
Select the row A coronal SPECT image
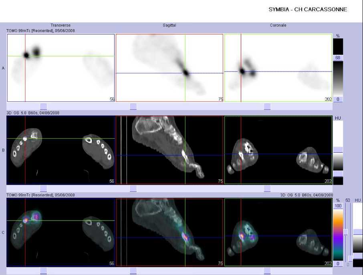click(x=278, y=68)
